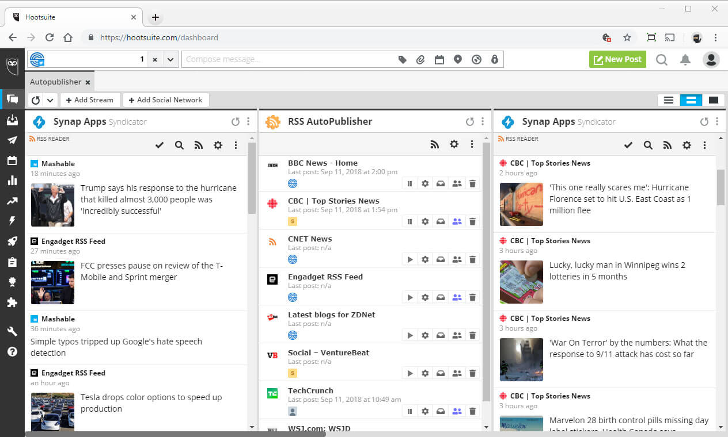The image size is (728, 437).
Task: Start the Social – VentureBeat feed
Action: [409, 373]
